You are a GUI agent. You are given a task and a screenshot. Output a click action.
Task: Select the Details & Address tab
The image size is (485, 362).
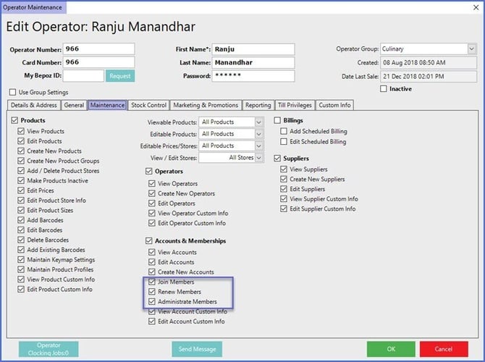coord(33,105)
